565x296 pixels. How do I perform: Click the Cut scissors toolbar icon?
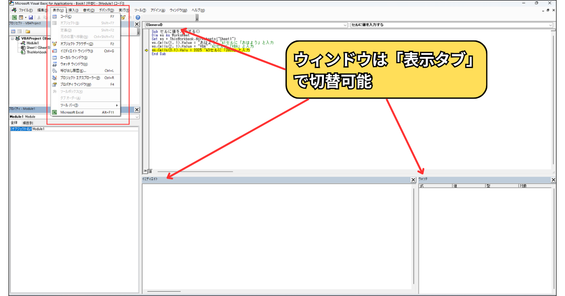pyautogui.click(x=40, y=17)
